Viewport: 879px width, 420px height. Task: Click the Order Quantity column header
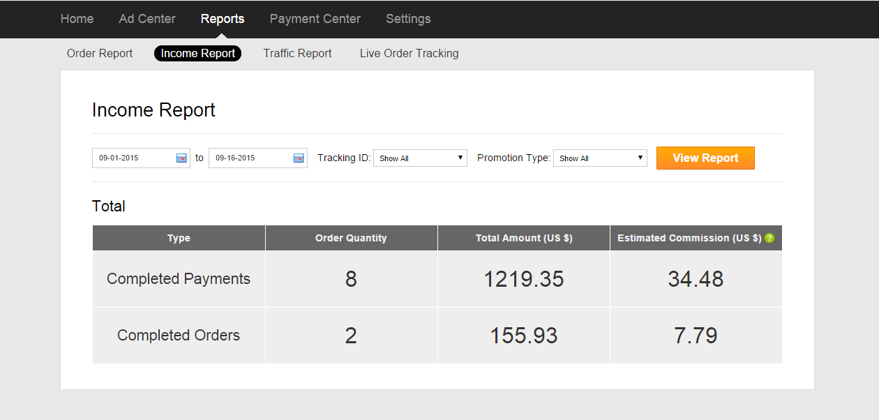(351, 238)
